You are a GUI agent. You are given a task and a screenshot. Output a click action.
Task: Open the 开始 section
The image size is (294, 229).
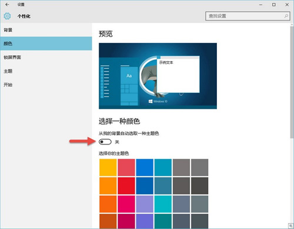click(x=46, y=85)
